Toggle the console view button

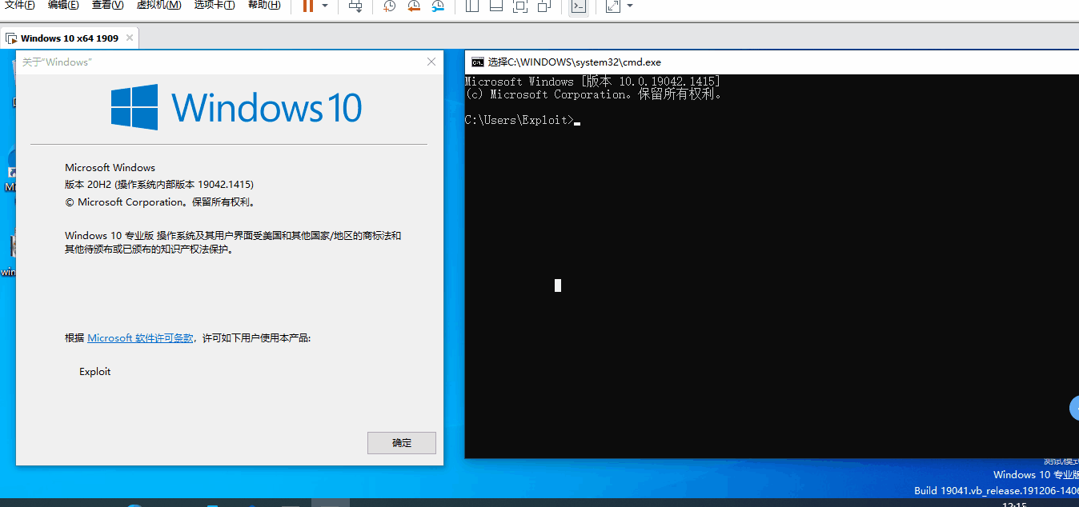[x=577, y=6]
